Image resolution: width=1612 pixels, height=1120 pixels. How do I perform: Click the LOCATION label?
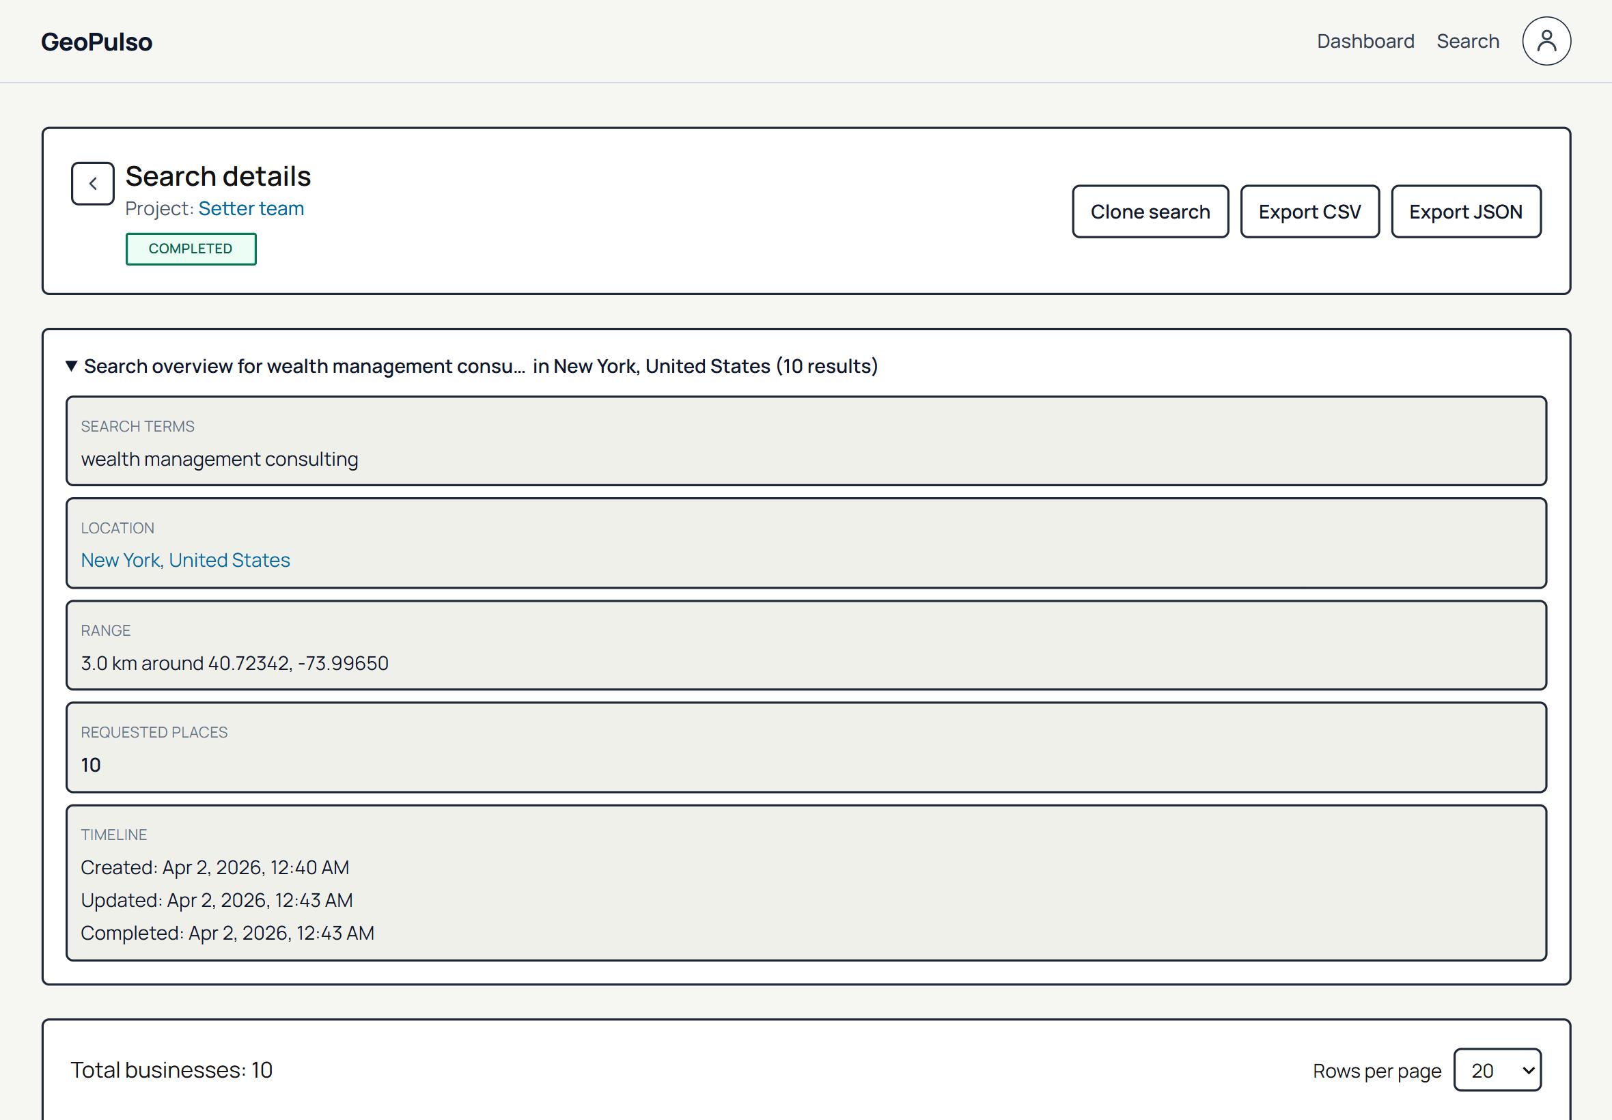[x=117, y=529]
